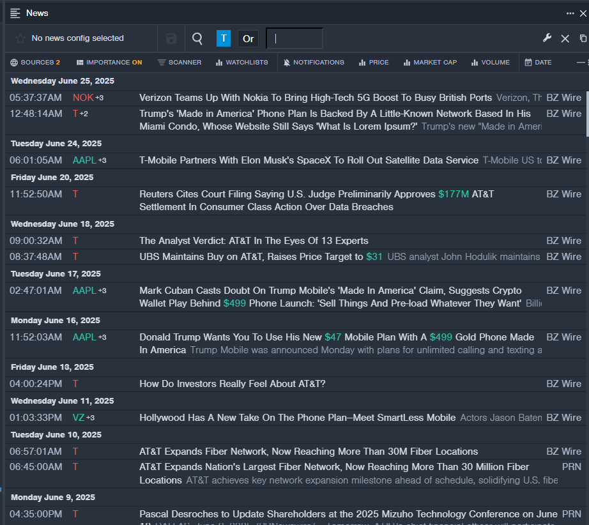Open the Scanner filter
This screenshot has height=525, width=589.
pyautogui.click(x=180, y=63)
